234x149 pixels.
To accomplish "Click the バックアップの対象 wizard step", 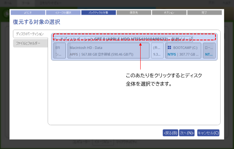I will 99,13.
